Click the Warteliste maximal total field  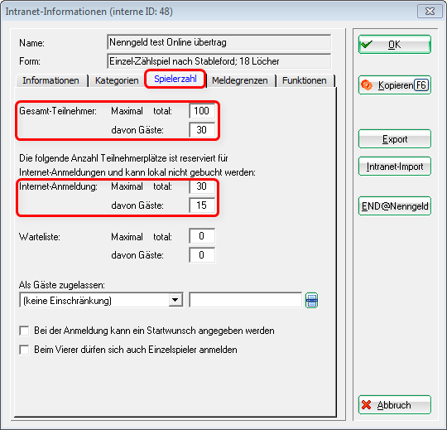pos(202,236)
